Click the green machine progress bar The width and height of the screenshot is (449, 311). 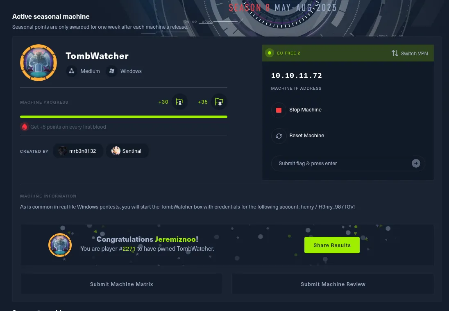tap(124, 117)
